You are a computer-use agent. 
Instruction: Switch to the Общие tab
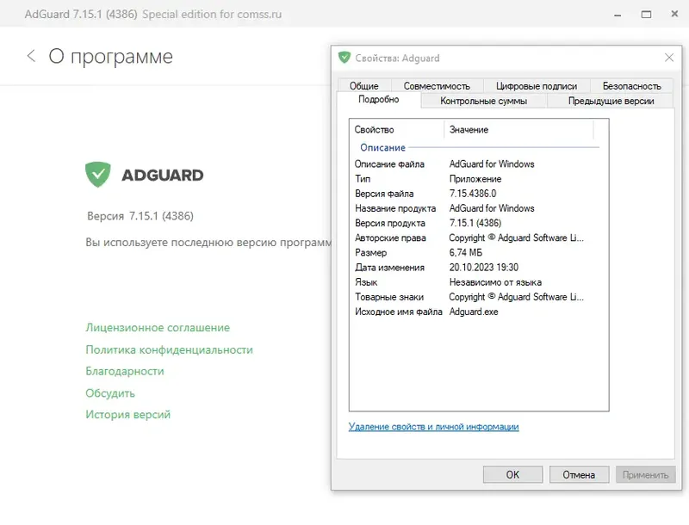coord(363,86)
